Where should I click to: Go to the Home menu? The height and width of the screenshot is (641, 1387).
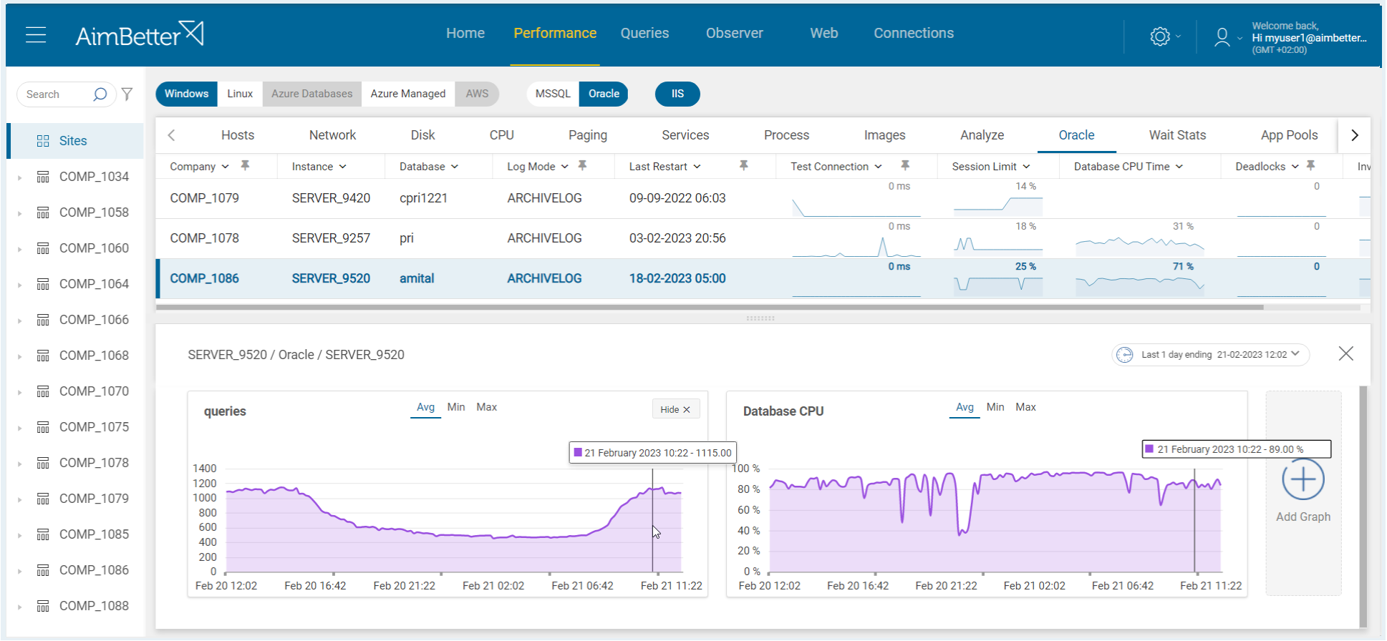[465, 33]
